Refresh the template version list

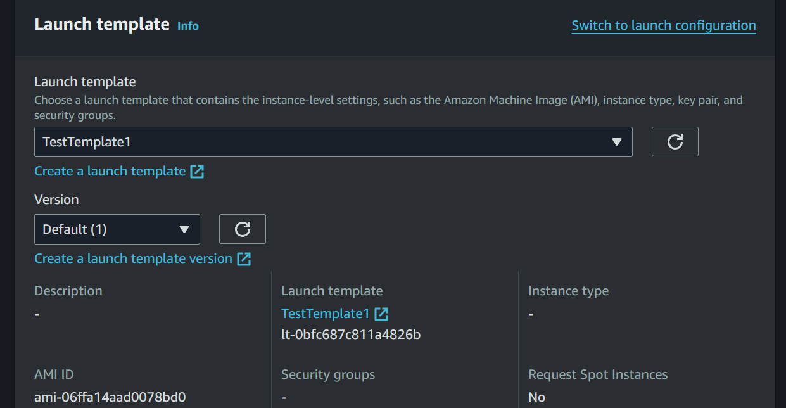(x=242, y=229)
